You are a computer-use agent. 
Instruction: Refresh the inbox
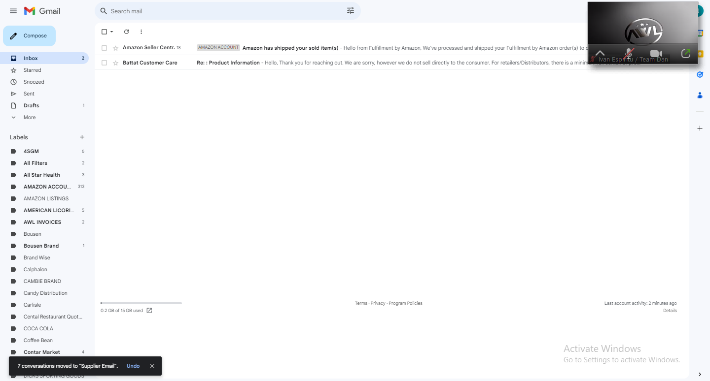tap(126, 32)
